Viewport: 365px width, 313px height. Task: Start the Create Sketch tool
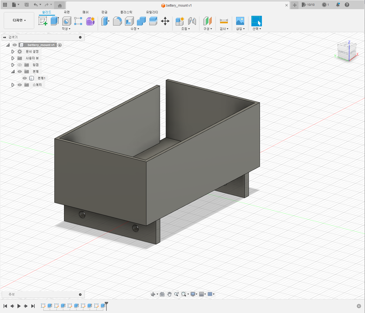pos(43,21)
